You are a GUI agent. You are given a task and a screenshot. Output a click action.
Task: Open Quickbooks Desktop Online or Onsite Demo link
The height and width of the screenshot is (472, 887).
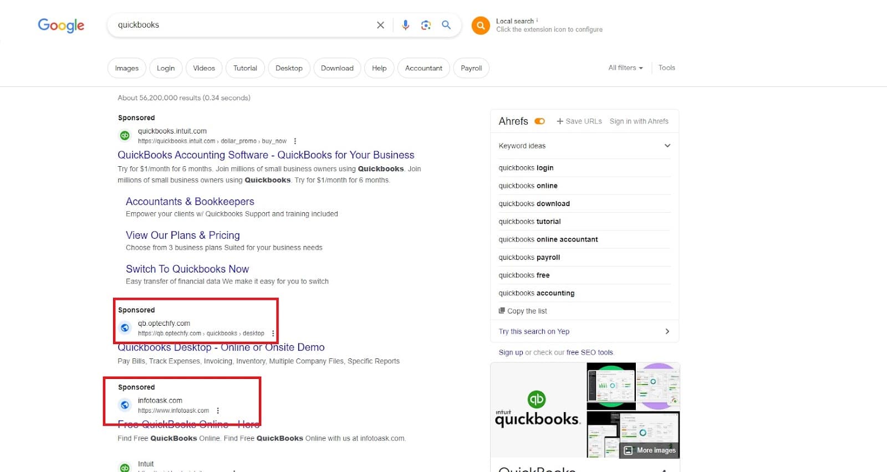[221, 347]
